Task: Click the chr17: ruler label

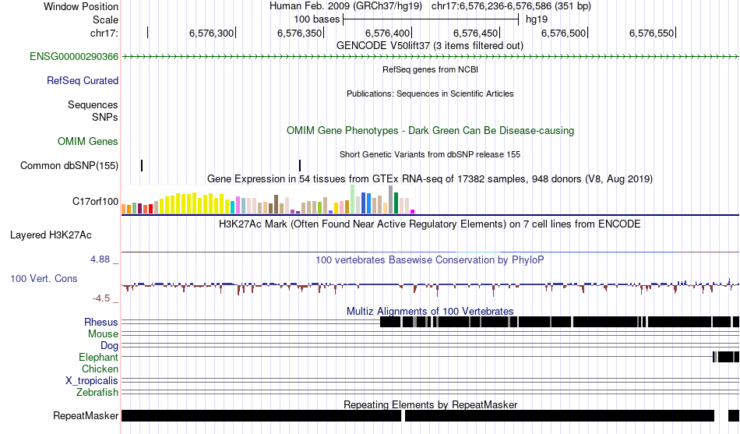Action: point(104,33)
